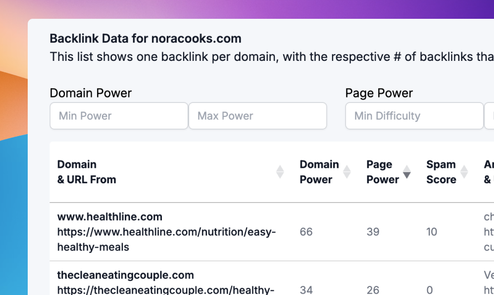Click the 'Domain & URL From' header text
Image resolution: width=494 pixels, height=295 pixels.
[x=87, y=172]
